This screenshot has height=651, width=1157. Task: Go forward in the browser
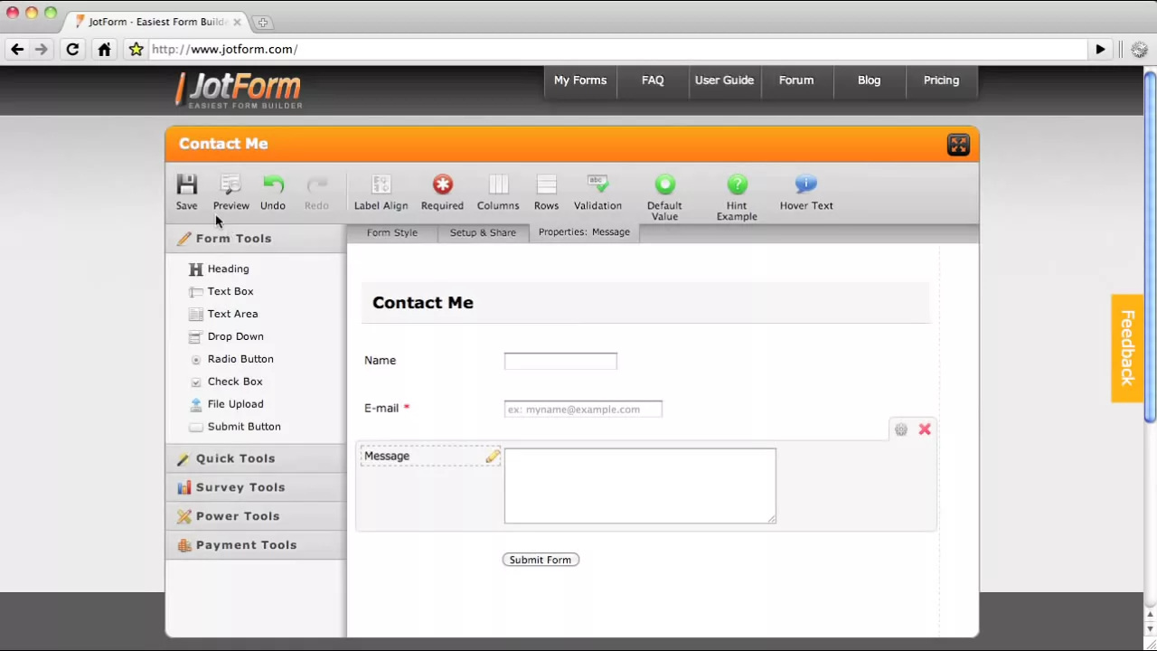tap(42, 50)
